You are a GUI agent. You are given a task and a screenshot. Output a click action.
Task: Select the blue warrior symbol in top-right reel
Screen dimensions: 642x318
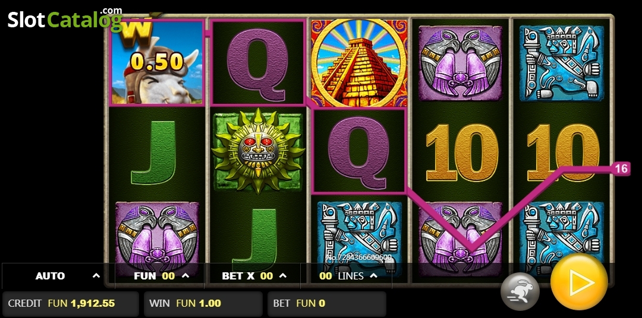point(561,63)
